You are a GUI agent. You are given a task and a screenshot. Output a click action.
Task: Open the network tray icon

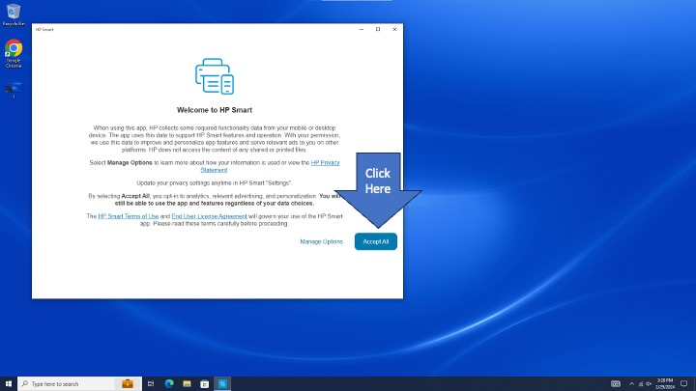(641, 384)
